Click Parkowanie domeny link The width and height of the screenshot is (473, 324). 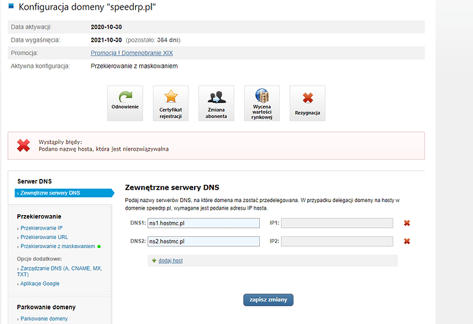(44, 319)
